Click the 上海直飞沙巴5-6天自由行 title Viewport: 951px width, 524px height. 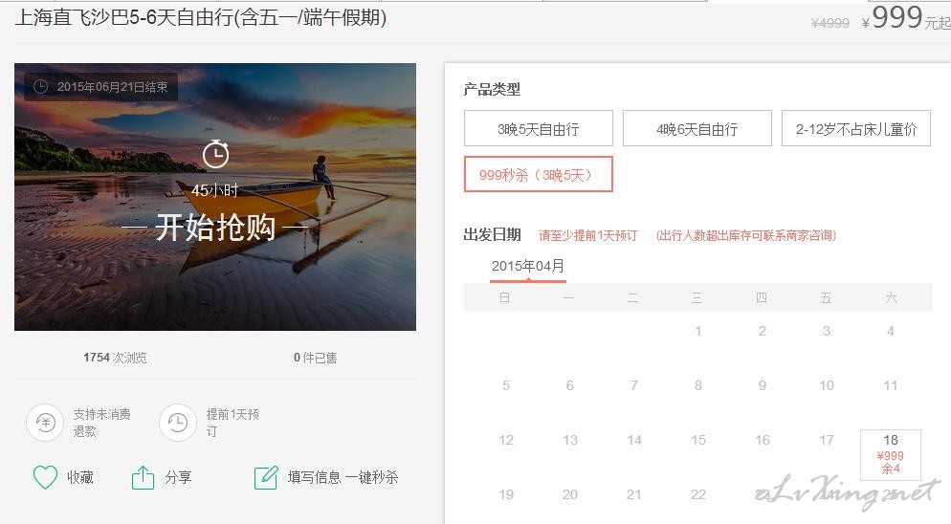[x=200, y=17]
